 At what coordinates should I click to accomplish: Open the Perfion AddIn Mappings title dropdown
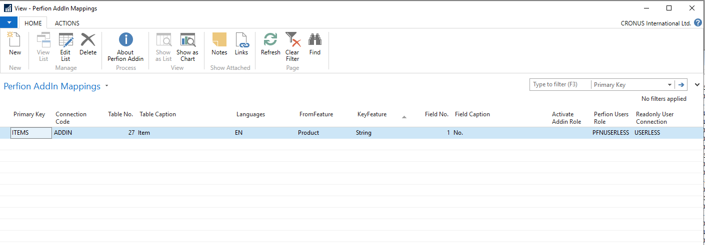click(106, 86)
